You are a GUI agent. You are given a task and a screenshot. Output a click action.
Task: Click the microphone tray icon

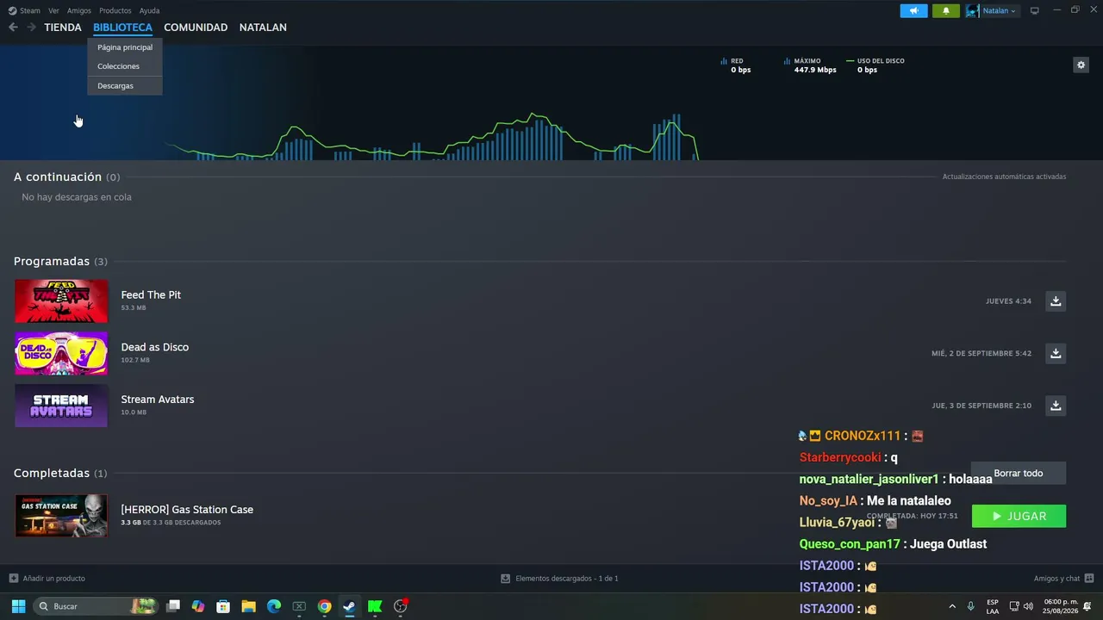[970, 606]
